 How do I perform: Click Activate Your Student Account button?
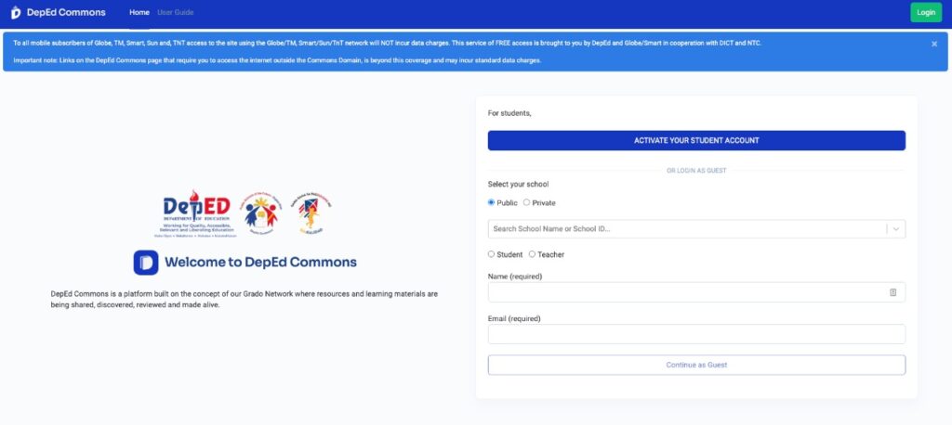696,141
